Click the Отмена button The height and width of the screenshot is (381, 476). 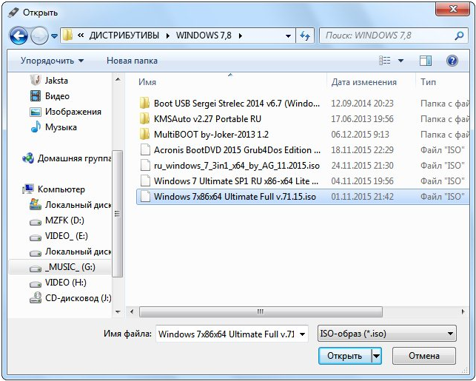click(423, 356)
